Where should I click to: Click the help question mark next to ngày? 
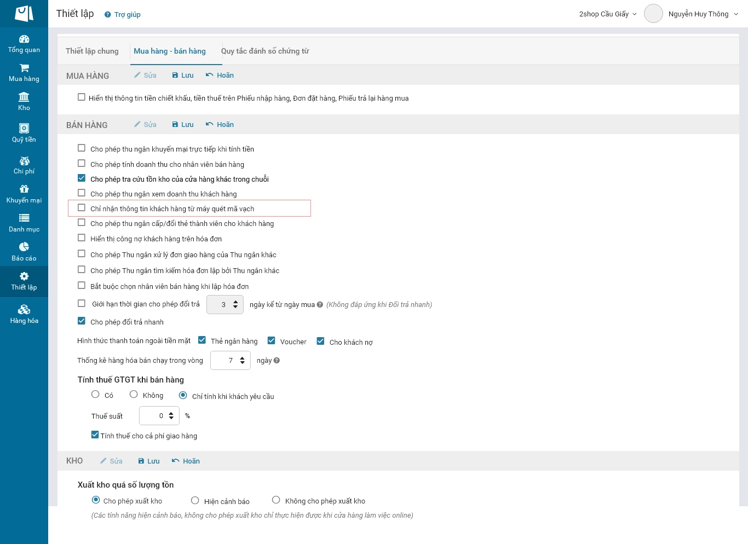pos(277,360)
